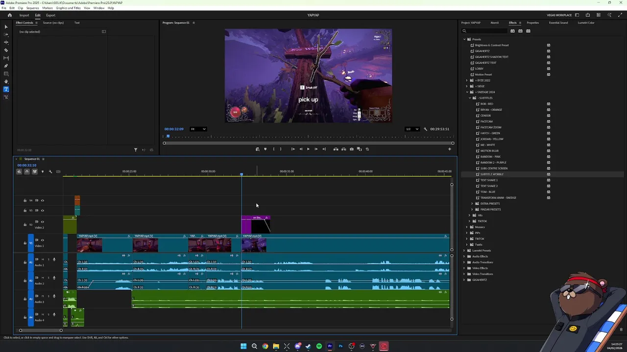Viewport: 627px width, 352px height.
Task: Add a marker in the Timeline panel
Action: pyautogui.click(x=42, y=172)
